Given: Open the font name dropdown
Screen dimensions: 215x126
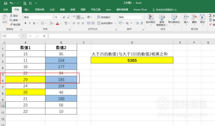Looking at the screenshot, I should pyautogui.click(x=52, y=17).
